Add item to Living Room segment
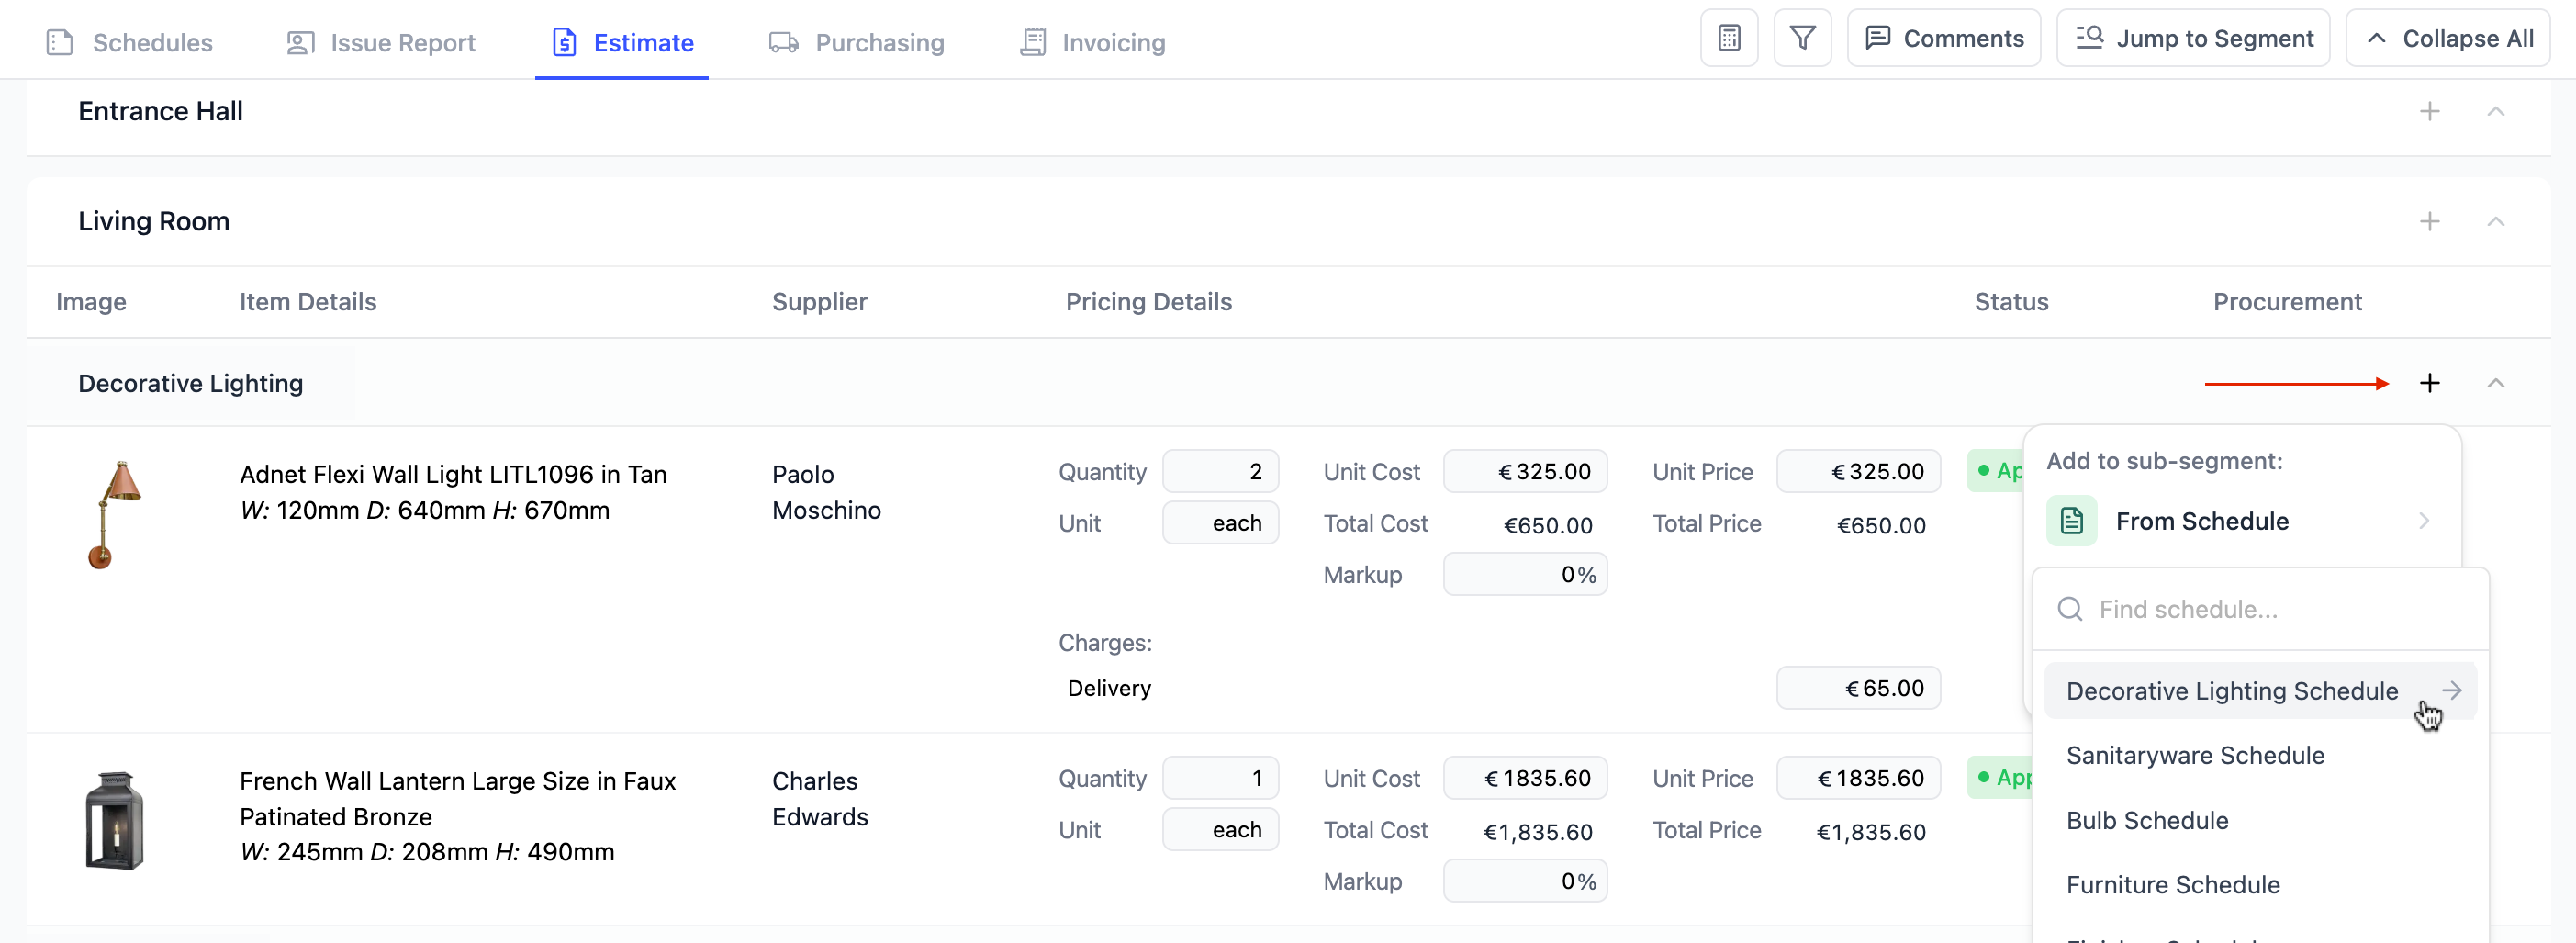 tap(2429, 221)
